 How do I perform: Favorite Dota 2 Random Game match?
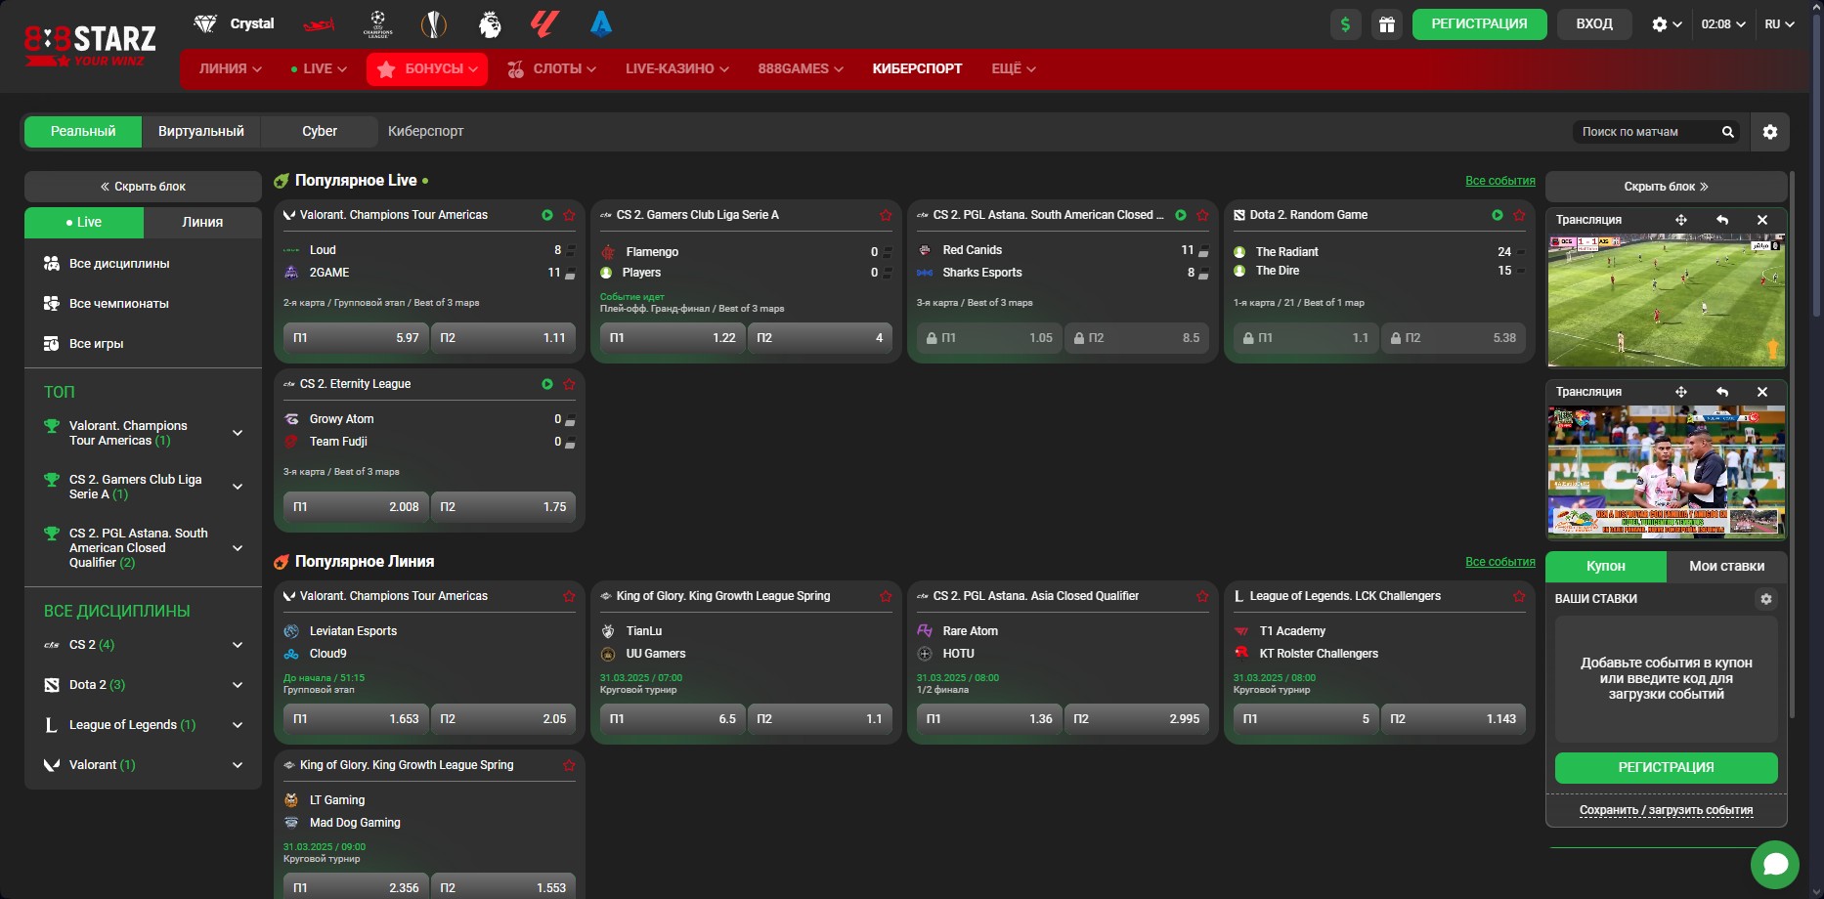coord(1519,215)
